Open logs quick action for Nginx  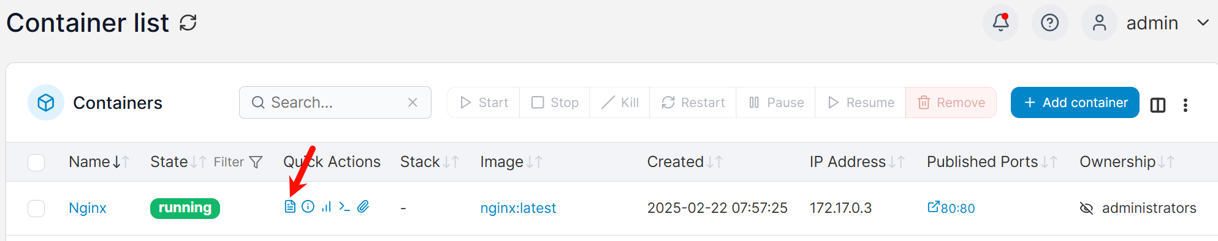290,207
